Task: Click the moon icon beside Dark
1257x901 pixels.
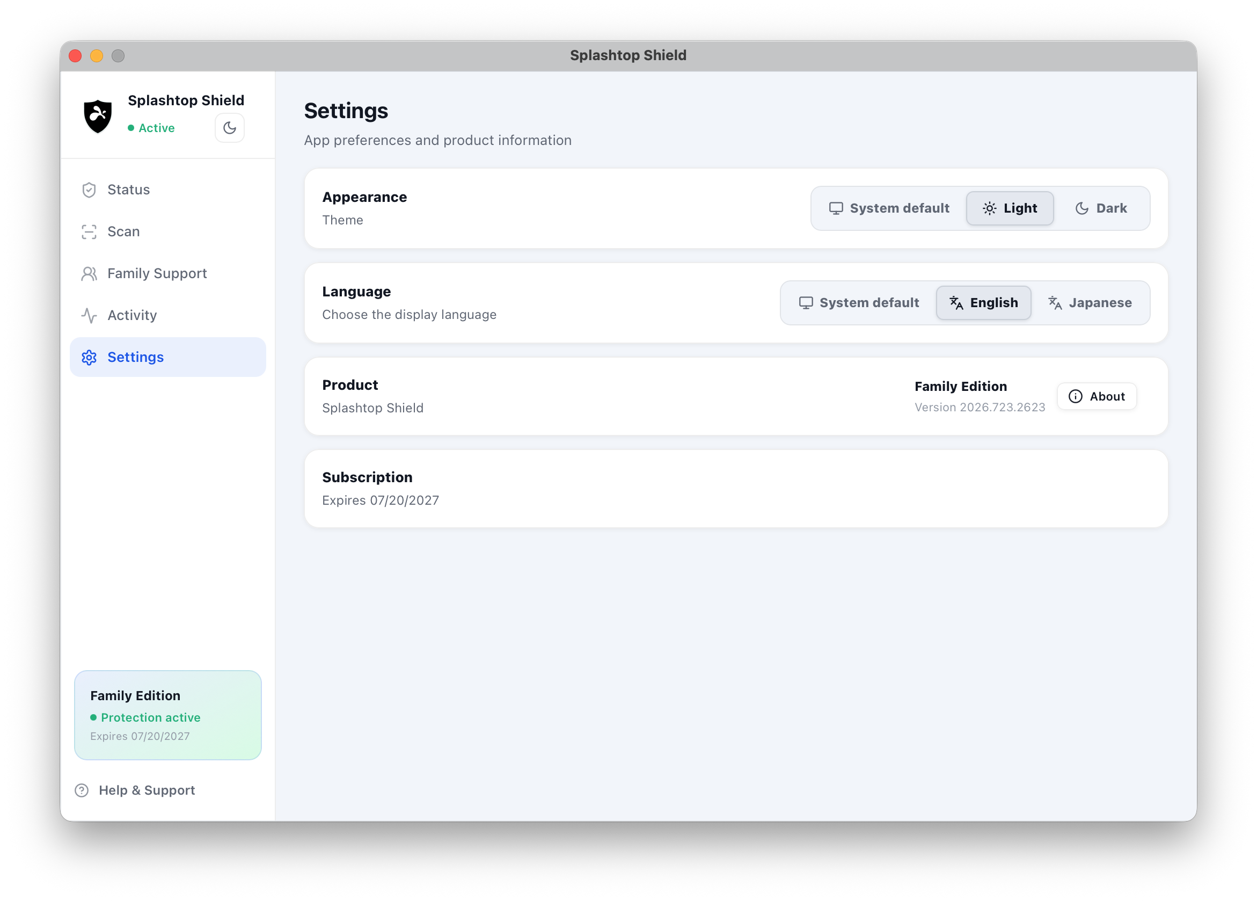Action: click(x=1081, y=208)
